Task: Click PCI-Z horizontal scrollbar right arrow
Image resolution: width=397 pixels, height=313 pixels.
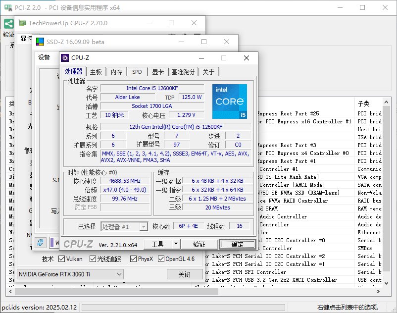Action: coord(378,292)
